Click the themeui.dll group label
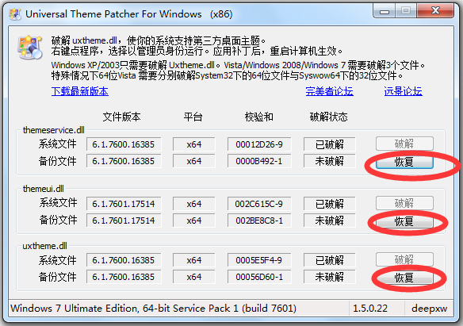 coord(44,189)
